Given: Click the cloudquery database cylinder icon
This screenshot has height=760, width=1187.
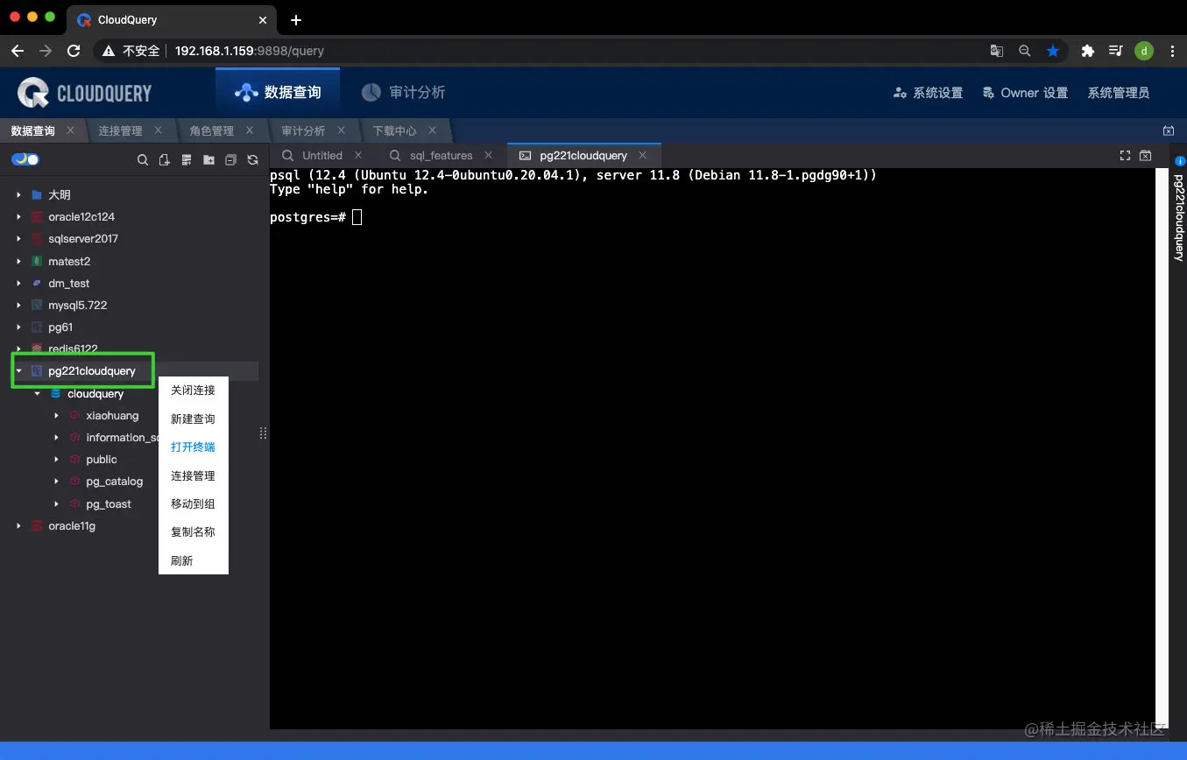Looking at the screenshot, I should pyautogui.click(x=56, y=393).
